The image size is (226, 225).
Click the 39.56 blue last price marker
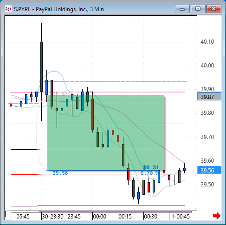(209, 170)
